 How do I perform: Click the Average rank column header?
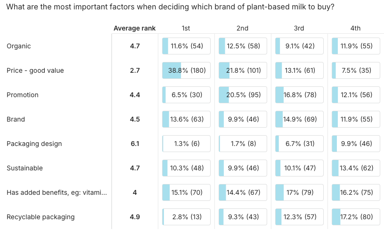[x=134, y=28]
